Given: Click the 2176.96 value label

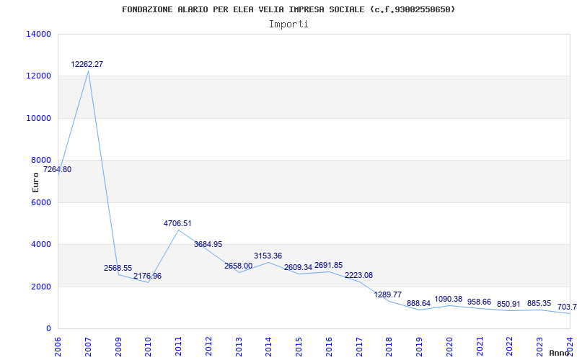Looking at the screenshot, I should coord(148,276).
